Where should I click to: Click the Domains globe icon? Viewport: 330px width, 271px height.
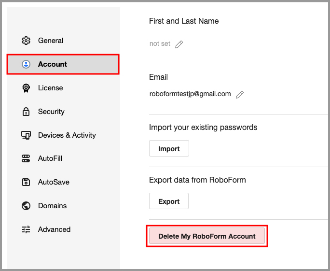(x=26, y=206)
